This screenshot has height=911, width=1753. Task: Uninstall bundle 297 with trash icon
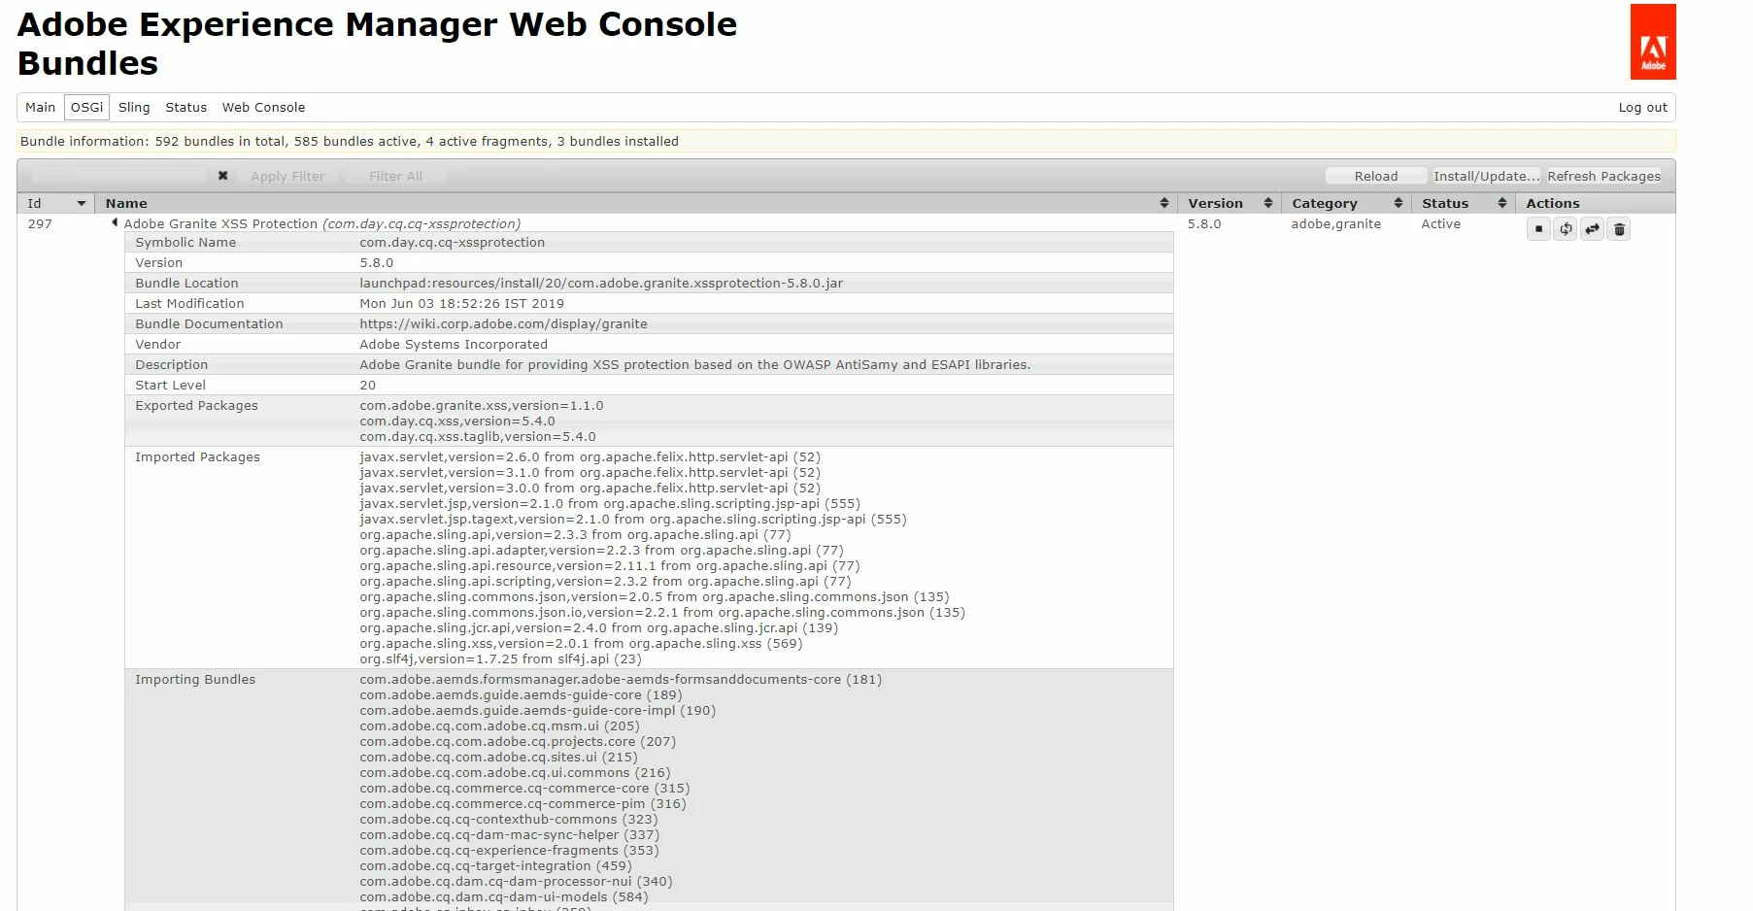tap(1619, 229)
